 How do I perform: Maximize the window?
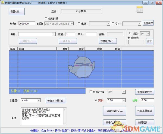(152, 3)
